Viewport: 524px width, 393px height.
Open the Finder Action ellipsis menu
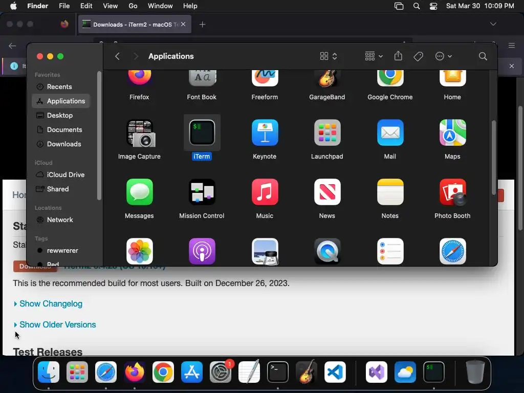click(x=444, y=56)
